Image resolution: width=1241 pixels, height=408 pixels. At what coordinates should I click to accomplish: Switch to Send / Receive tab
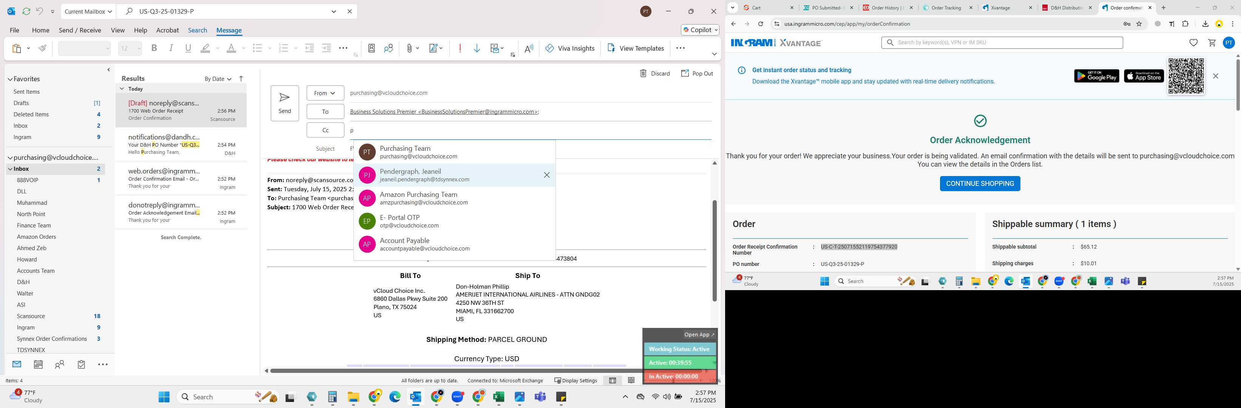click(x=80, y=30)
